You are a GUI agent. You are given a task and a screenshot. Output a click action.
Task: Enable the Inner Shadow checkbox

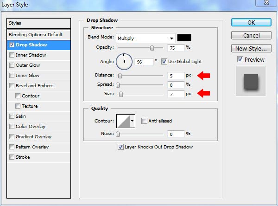(12, 55)
